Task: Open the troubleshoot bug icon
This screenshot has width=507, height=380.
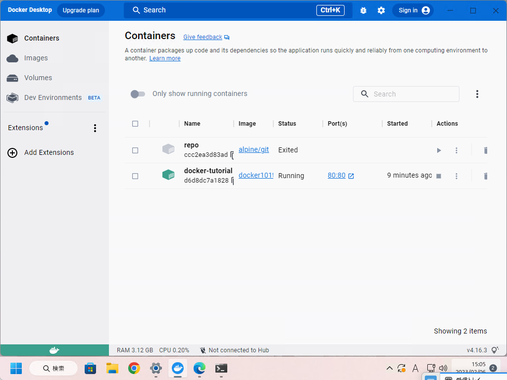Action: click(x=363, y=10)
